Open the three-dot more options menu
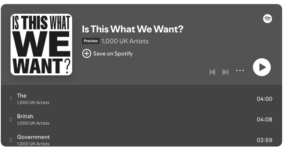The height and width of the screenshot is (151, 287). [x=240, y=70]
